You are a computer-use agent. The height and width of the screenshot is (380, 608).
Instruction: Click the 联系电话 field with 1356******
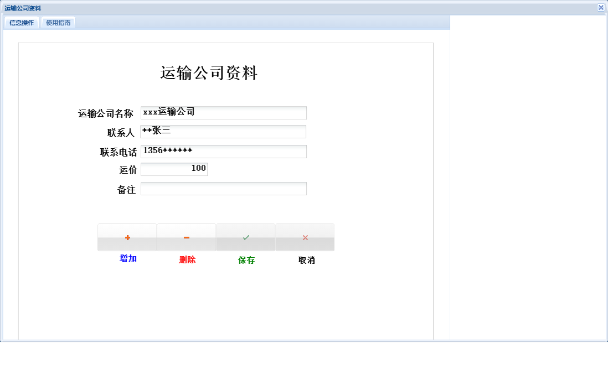tap(224, 151)
